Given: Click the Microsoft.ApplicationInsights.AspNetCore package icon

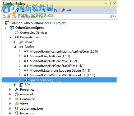Looking at the screenshot, I should tap(26, 52).
